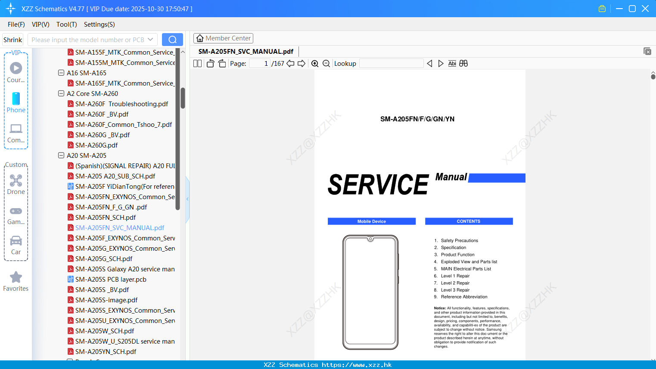
Task: Open SM-A205W_SCH.pdf
Action: [105, 331]
